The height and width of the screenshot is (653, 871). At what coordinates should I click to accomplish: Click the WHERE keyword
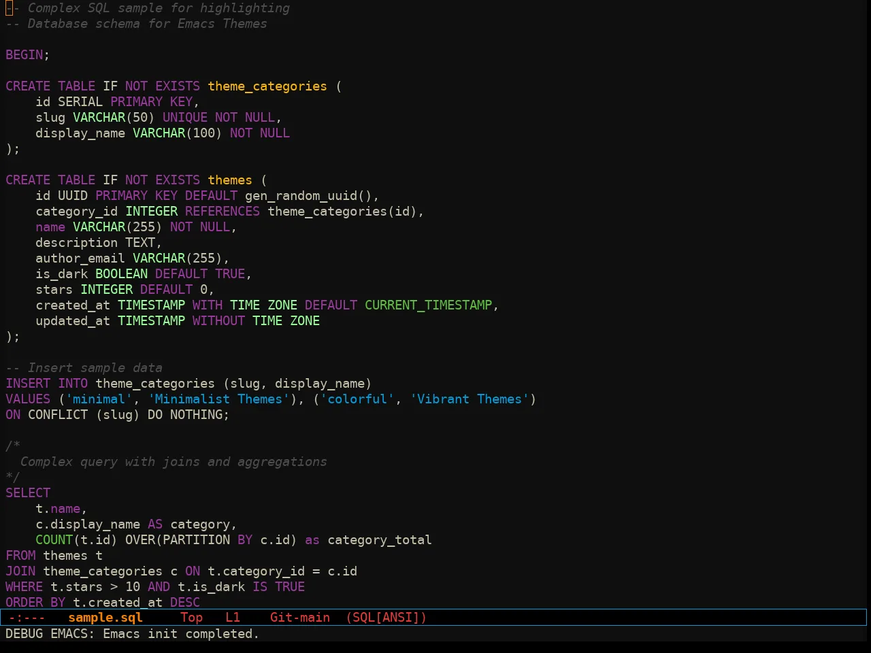pos(24,587)
